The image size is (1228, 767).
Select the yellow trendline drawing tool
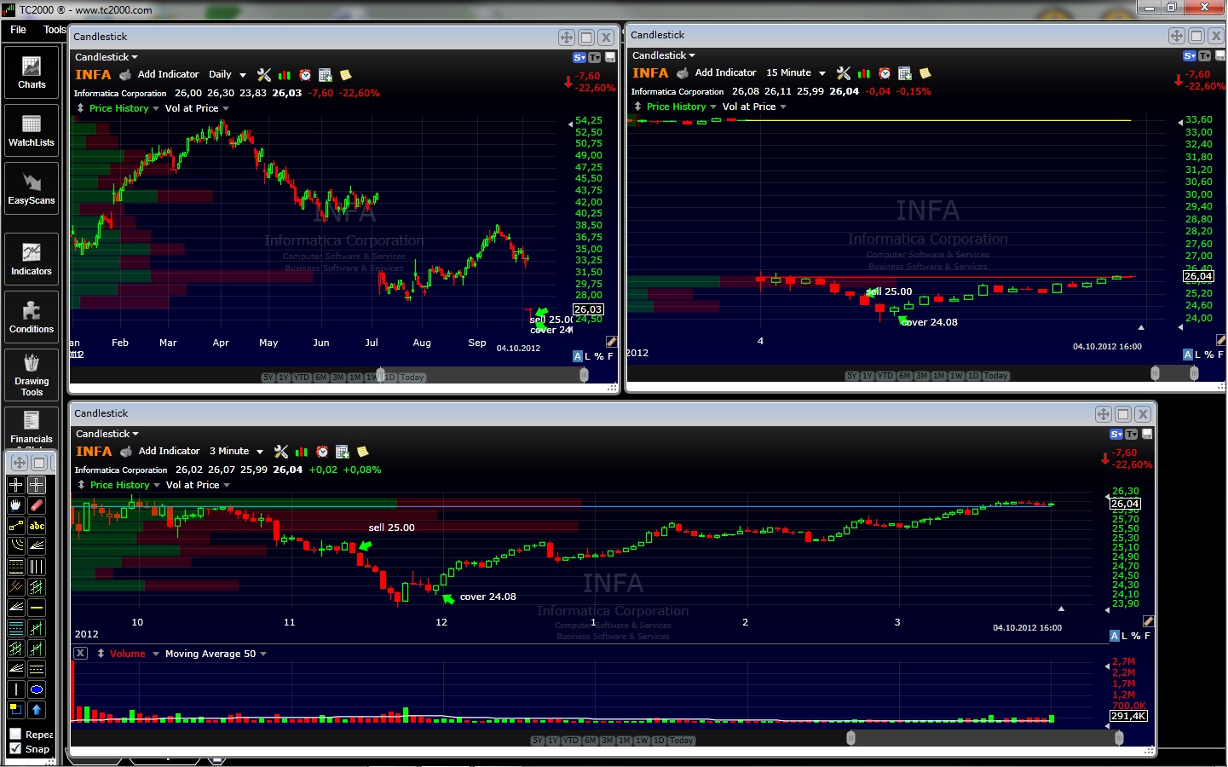click(16, 526)
